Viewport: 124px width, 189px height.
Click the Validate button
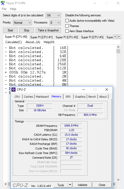pos(83,185)
